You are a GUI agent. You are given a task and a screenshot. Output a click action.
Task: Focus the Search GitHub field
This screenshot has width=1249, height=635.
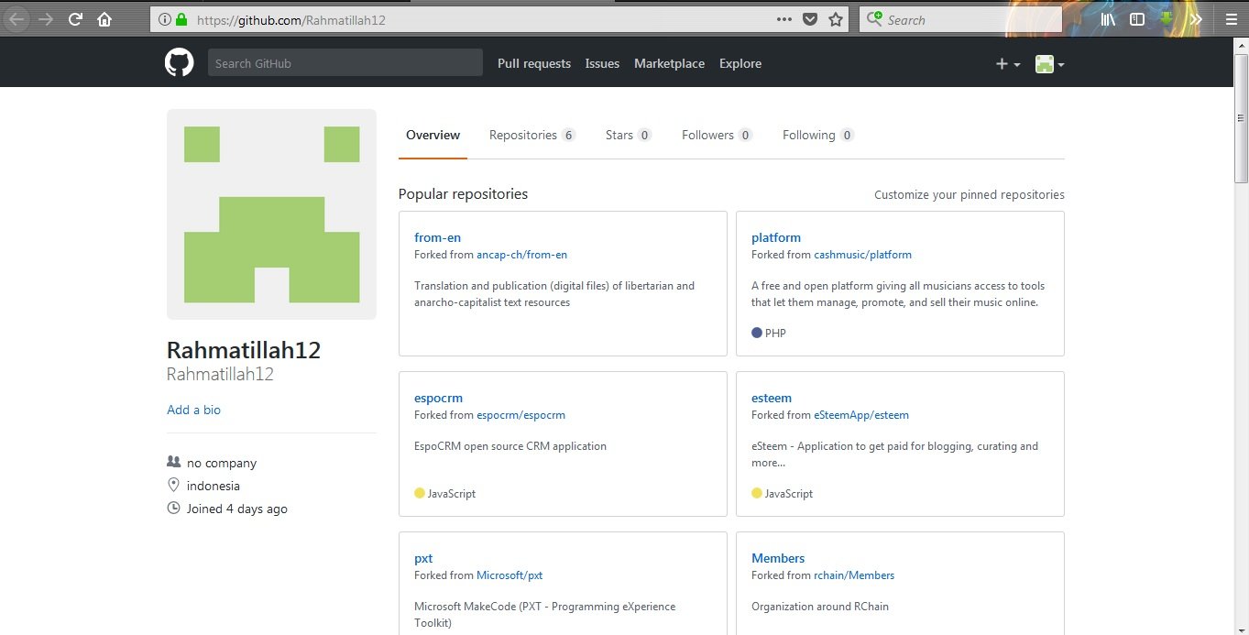pyautogui.click(x=345, y=62)
